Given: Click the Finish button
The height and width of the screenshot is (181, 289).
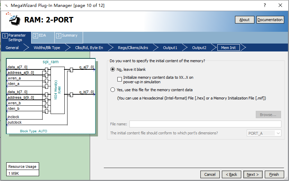Looking at the screenshot, I should point(274,174).
